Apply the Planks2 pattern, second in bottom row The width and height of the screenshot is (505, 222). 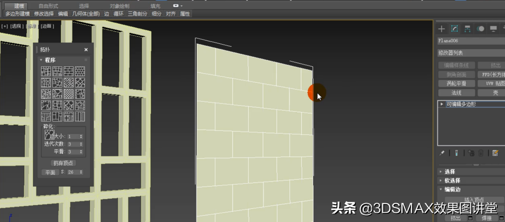[57, 117]
